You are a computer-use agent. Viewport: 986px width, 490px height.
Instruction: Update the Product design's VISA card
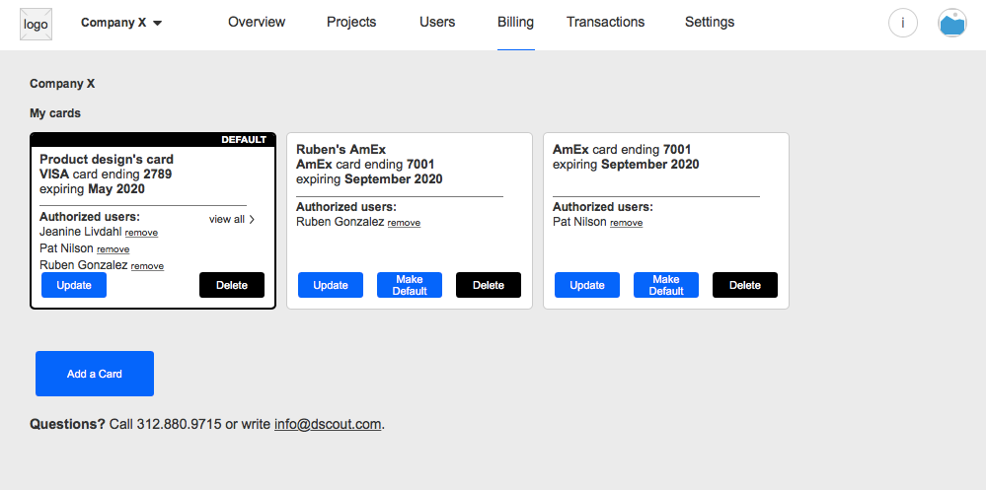[x=74, y=285]
